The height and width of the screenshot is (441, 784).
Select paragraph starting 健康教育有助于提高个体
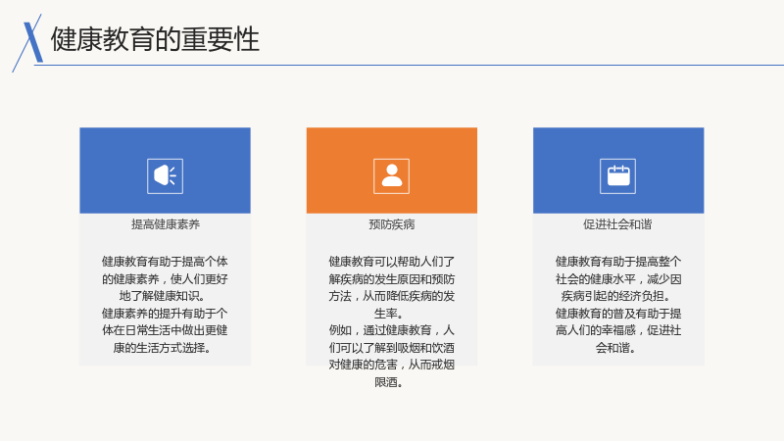point(165,278)
